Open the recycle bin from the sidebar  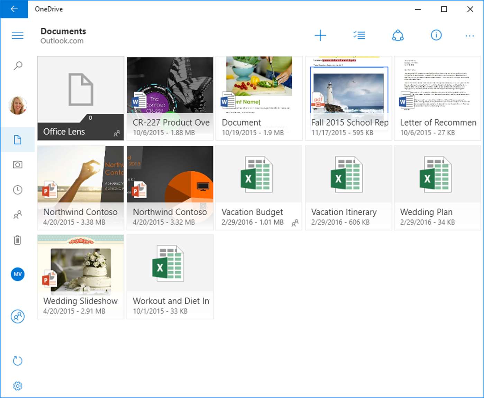[18, 240]
